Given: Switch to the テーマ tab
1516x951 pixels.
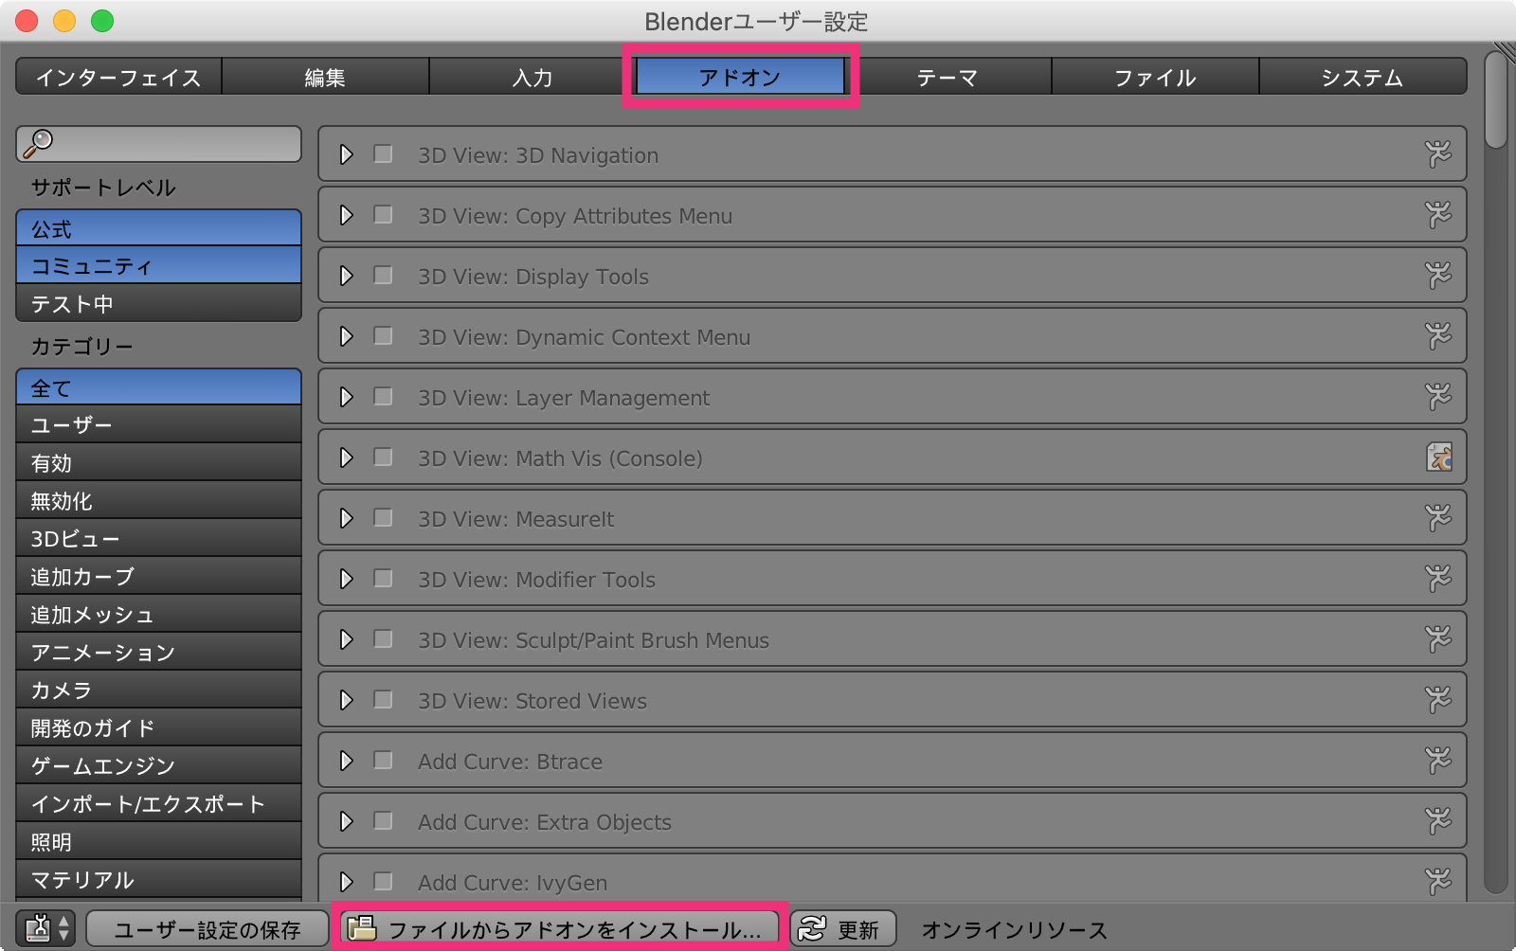Looking at the screenshot, I should [x=947, y=77].
